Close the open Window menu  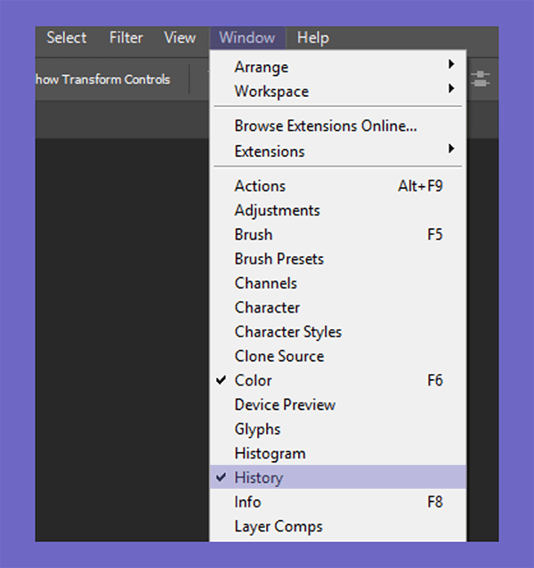(247, 37)
